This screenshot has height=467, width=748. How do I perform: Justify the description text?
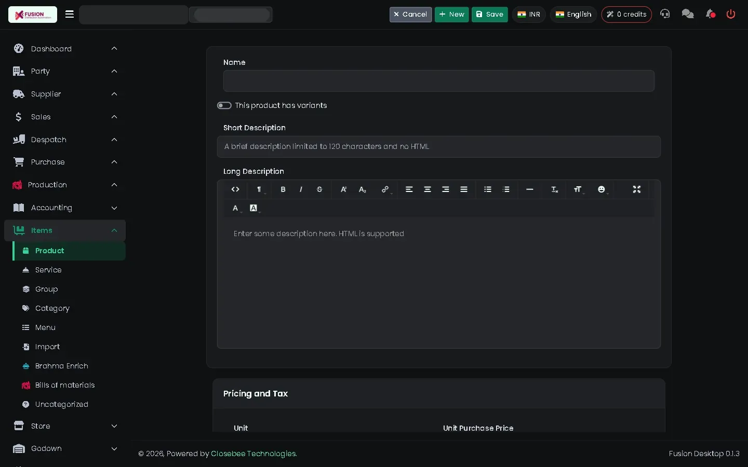[x=464, y=189]
